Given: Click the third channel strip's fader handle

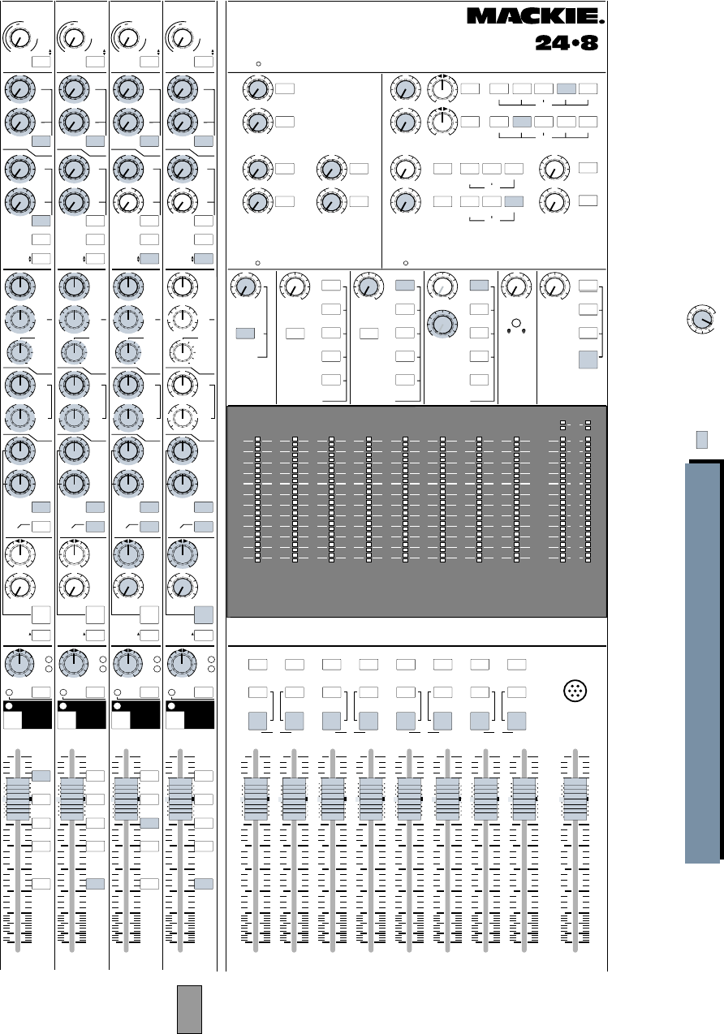Looking at the screenshot, I should tap(126, 799).
